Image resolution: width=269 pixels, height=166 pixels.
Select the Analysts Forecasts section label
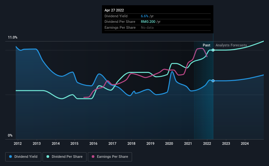tap(231, 45)
